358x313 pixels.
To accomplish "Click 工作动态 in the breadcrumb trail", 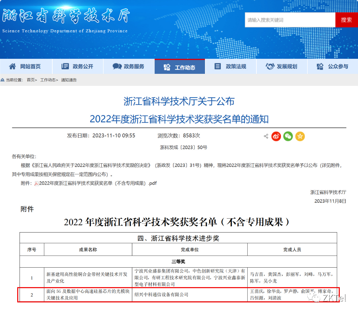I will tap(48, 80).
